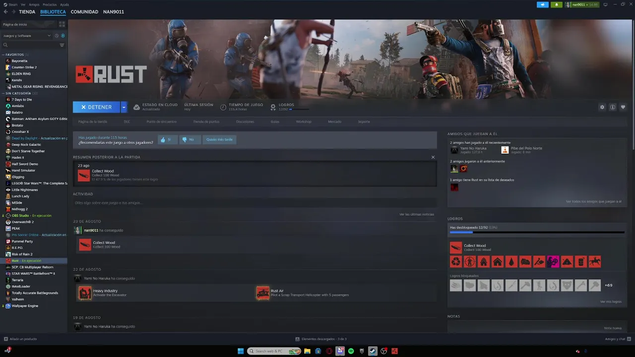Open the Rust Air achievement icon
The width and height of the screenshot is (635, 357).
(x=263, y=293)
